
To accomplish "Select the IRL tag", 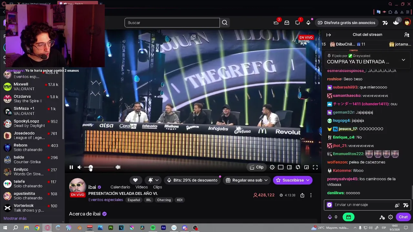I will 149,200.
